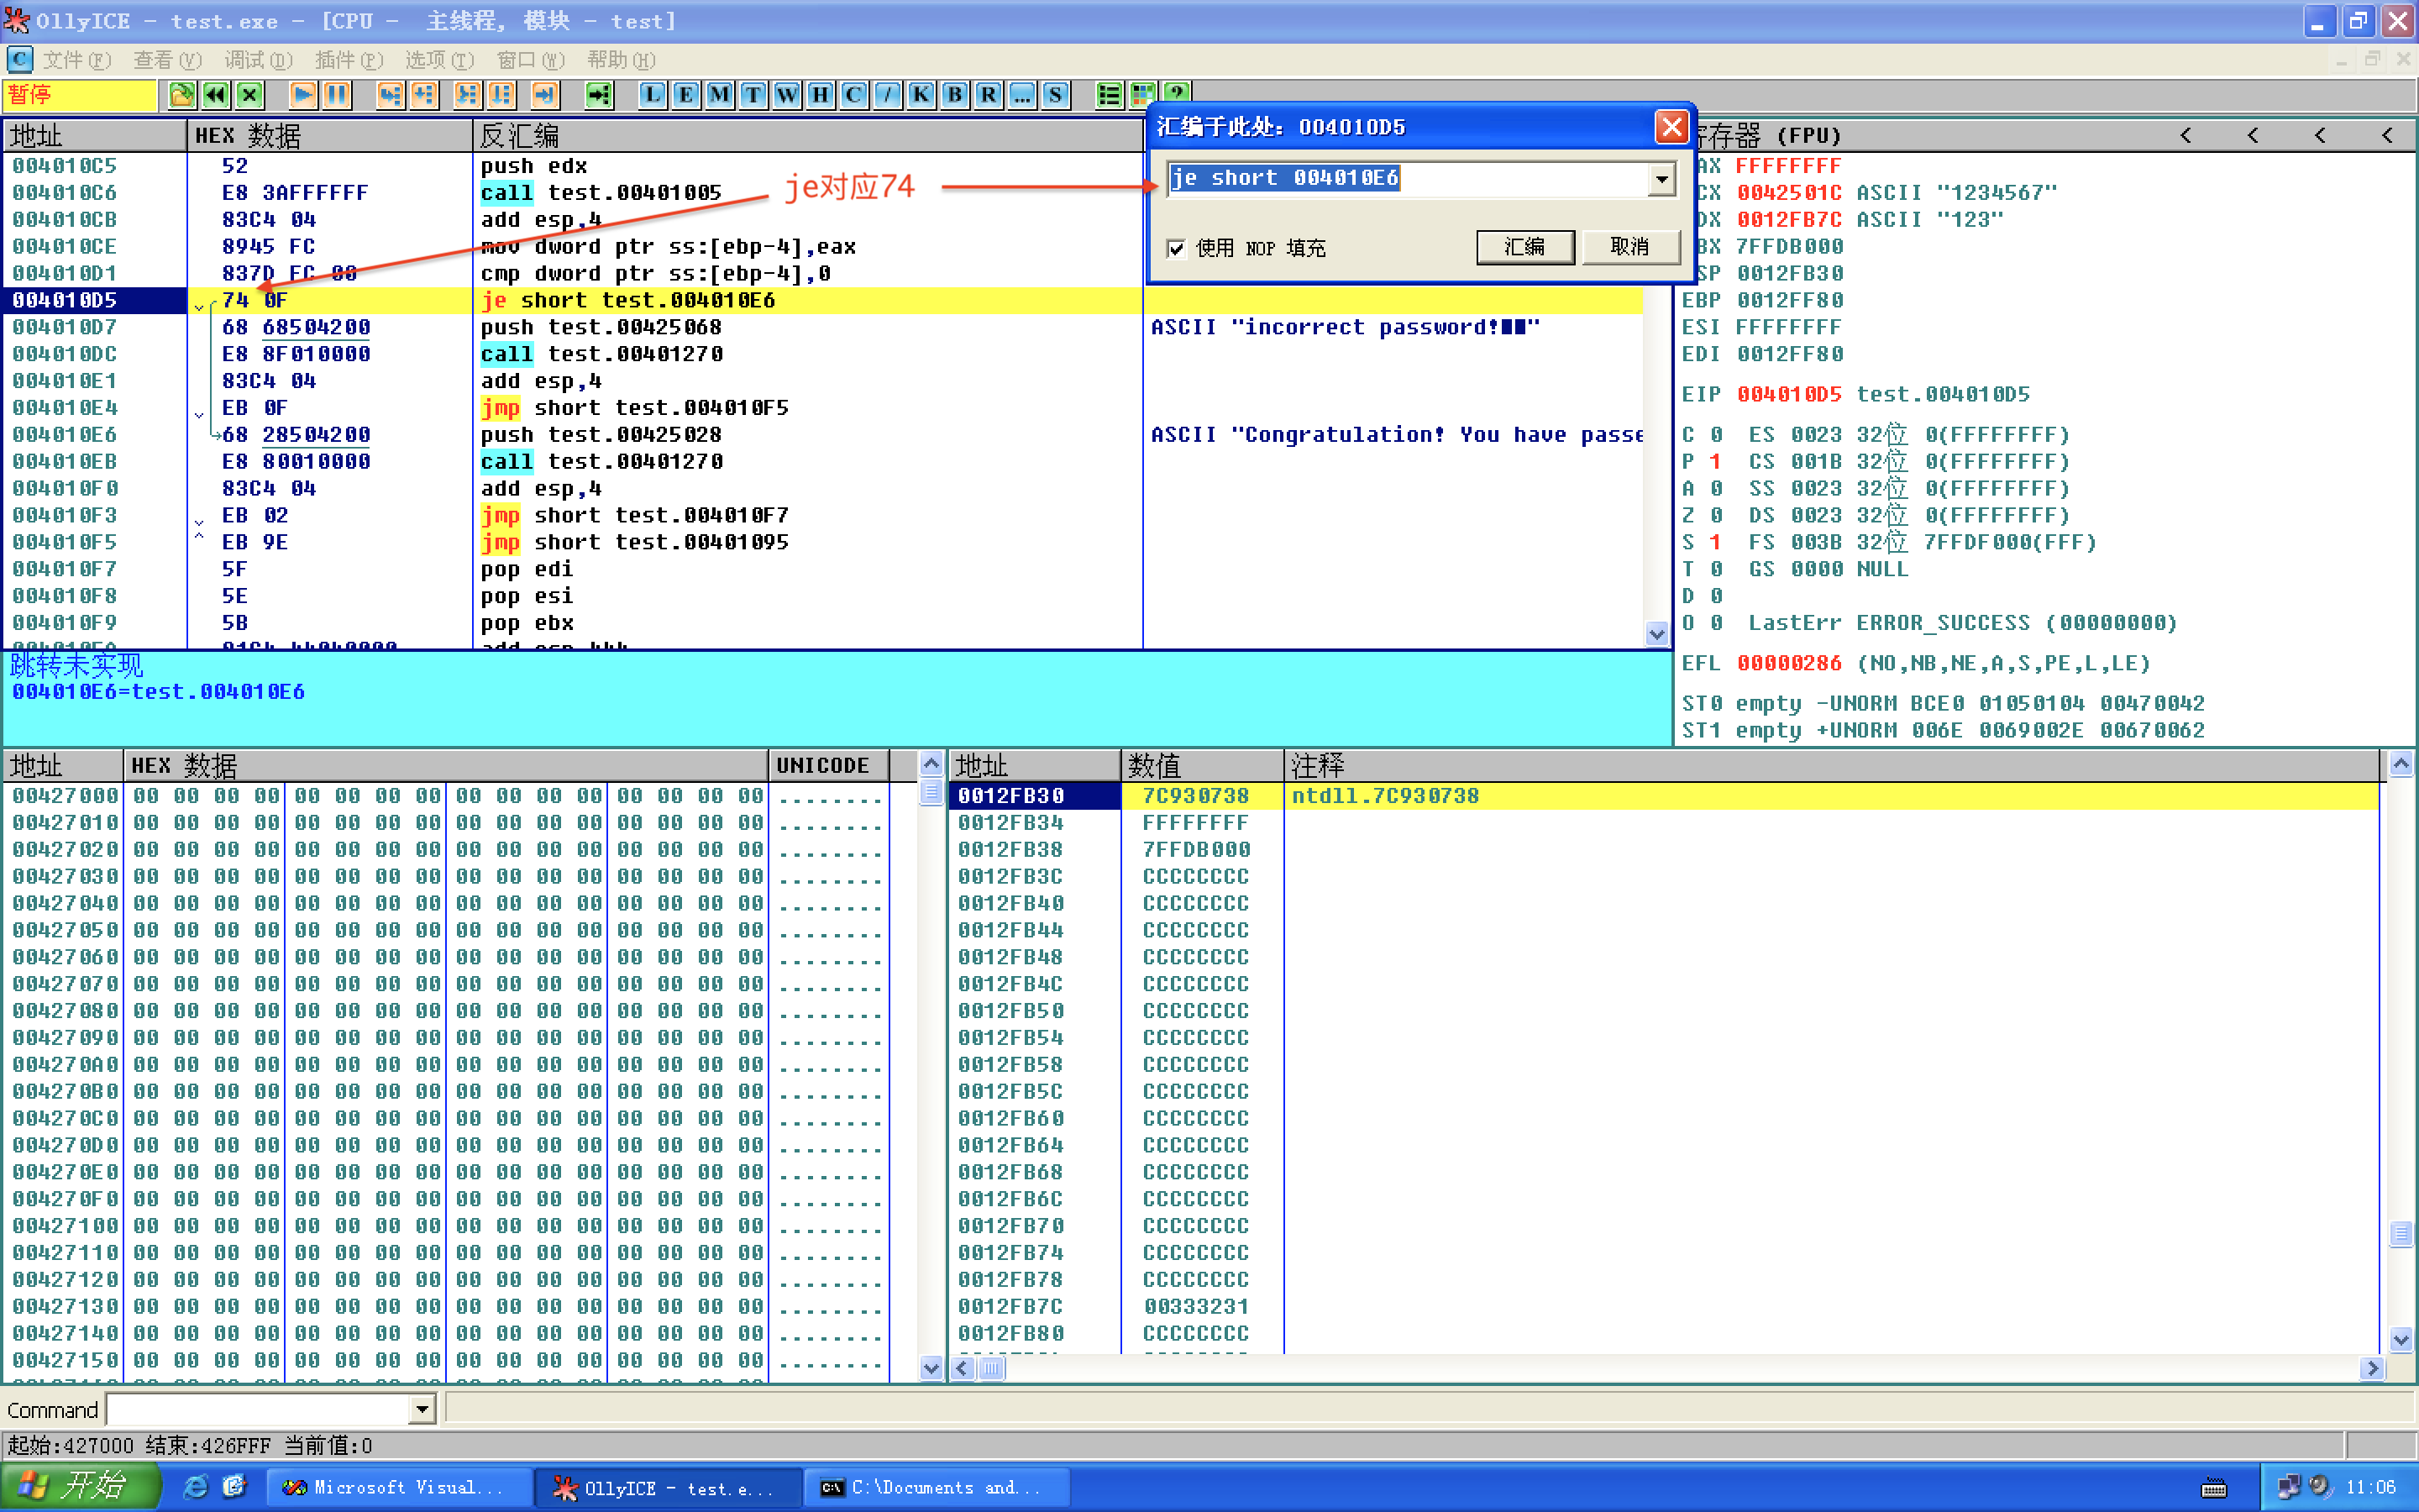
Task: Expand the Command bar dropdown arrow
Action: coord(422,1410)
